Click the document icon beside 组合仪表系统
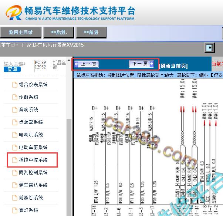 (x=15, y=85)
